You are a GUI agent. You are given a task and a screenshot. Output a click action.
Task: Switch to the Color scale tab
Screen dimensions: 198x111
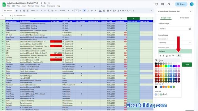point(185,18)
